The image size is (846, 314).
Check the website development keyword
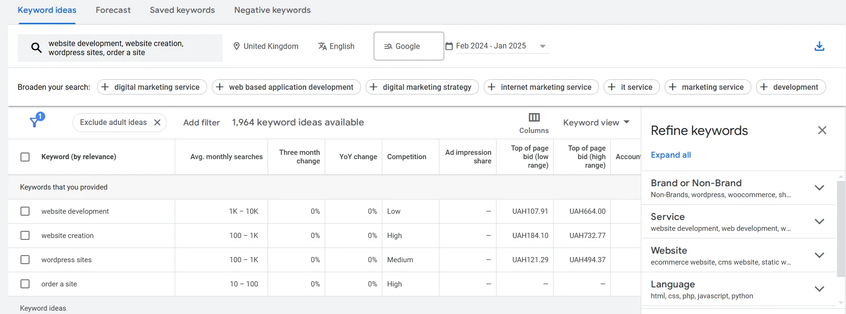[25, 211]
